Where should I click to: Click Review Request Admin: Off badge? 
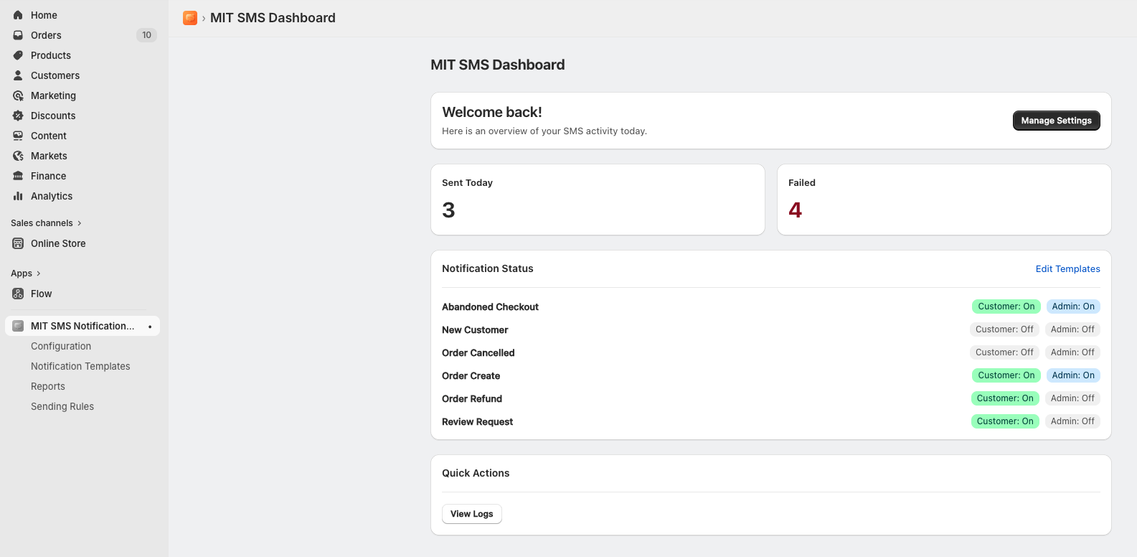tap(1072, 421)
